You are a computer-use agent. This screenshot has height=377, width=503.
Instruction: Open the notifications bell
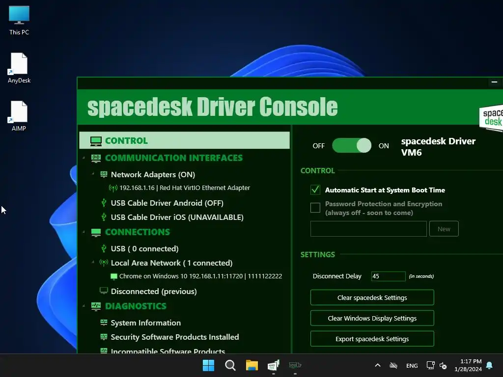490,365
